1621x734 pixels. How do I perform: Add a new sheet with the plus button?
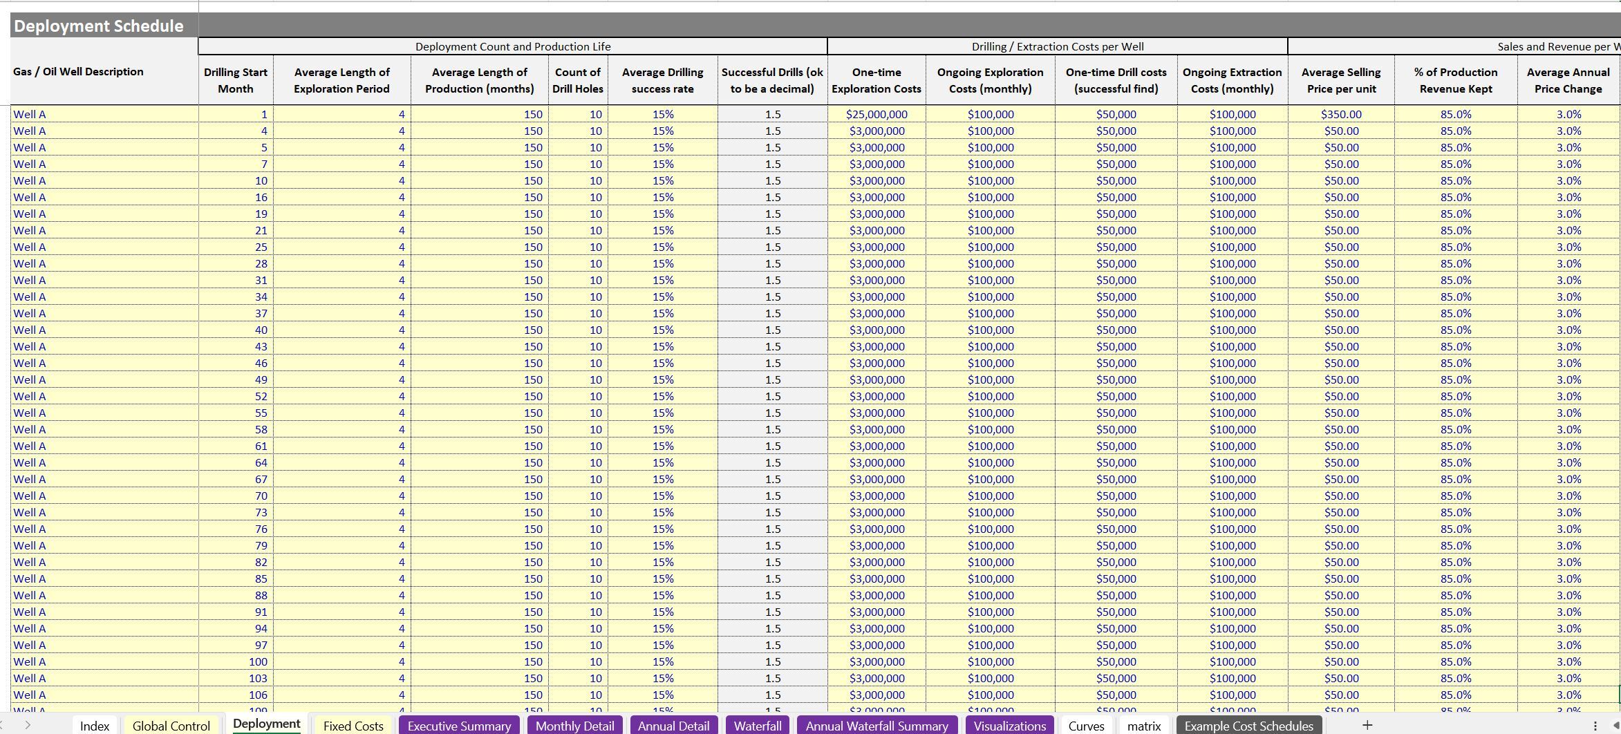(1367, 724)
